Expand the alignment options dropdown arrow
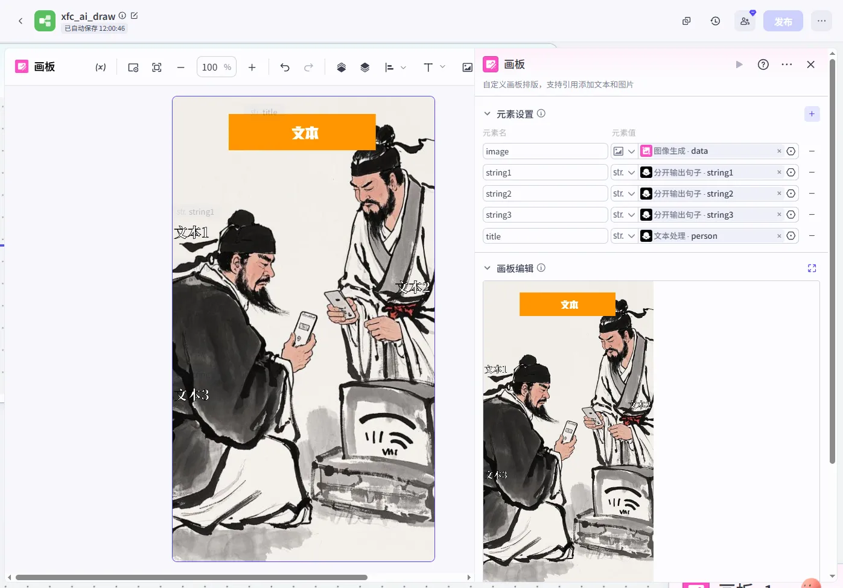The height and width of the screenshot is (588, 843). pyautogui.click(x=404, y=68)
